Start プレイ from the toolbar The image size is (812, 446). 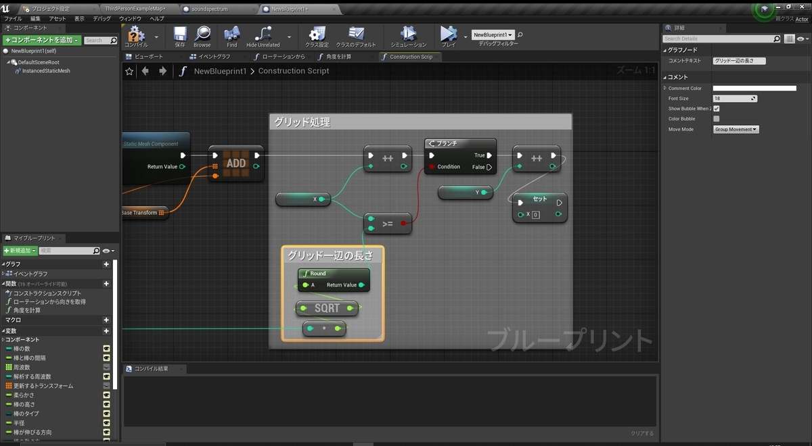[x=448, y=36]
